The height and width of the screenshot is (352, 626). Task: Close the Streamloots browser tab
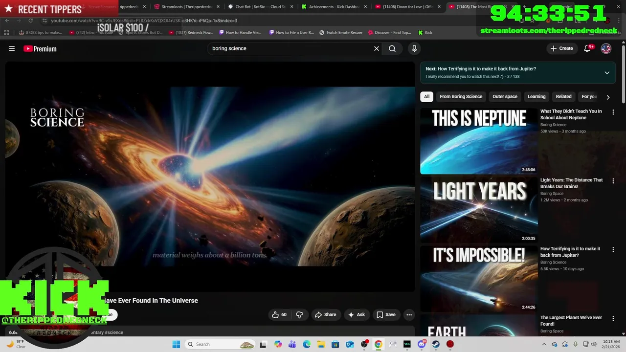tap(218, 7)
